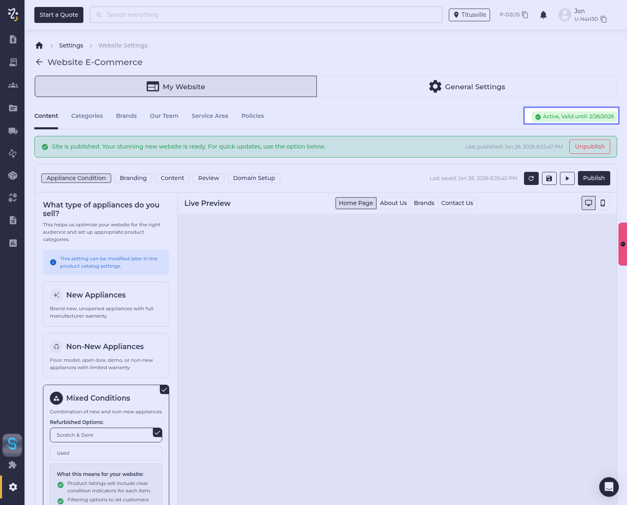The width and height of the screenshot is (627, 505).
Task: Toggle the Scratch & Dent option
Action: (106, 435)
